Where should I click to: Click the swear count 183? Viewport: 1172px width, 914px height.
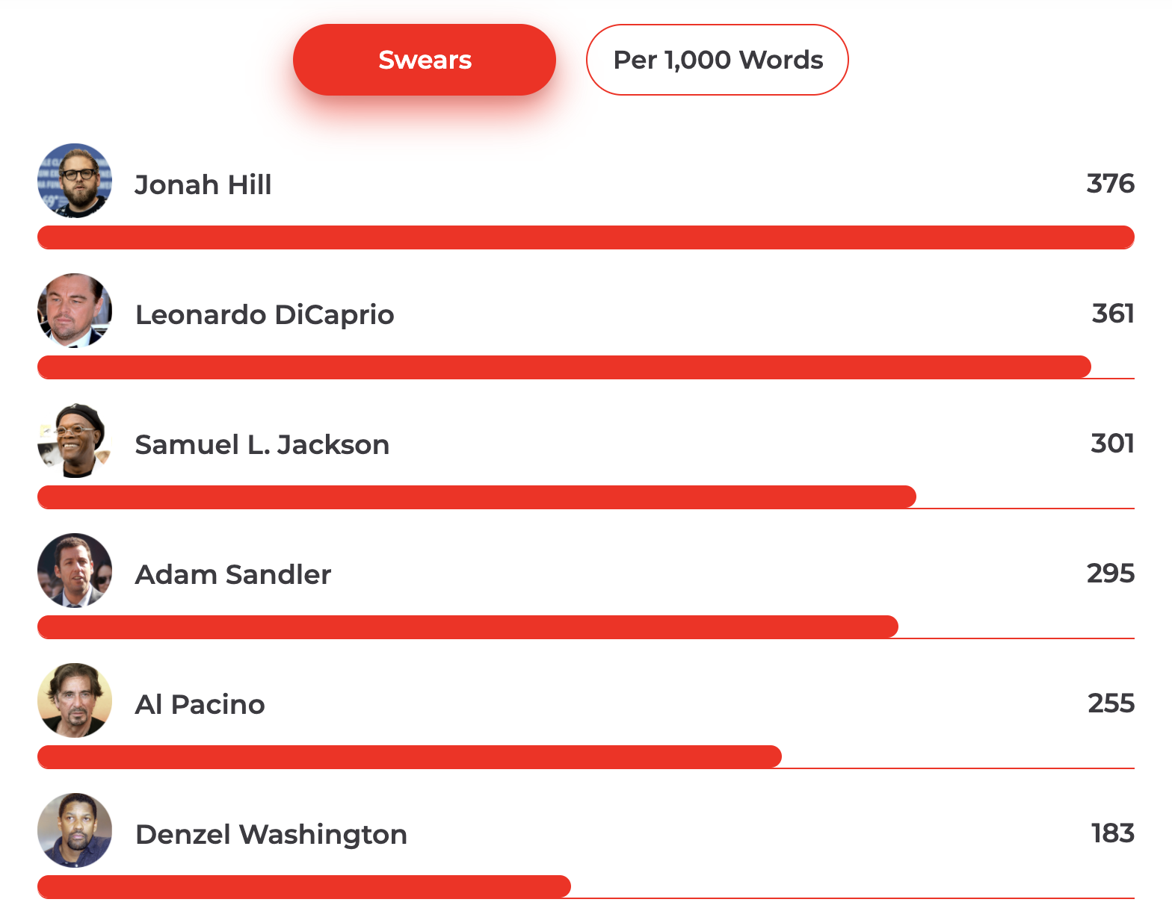tap(1112, 833)
